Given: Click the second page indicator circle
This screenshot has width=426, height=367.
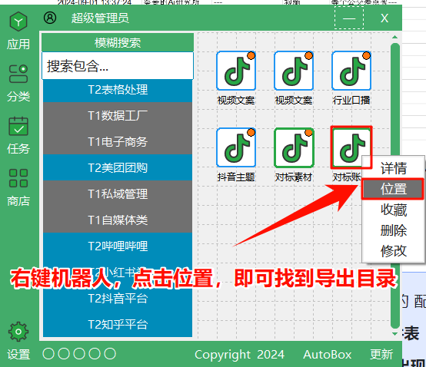Looking at the screenshot, I should click(64, 354).
